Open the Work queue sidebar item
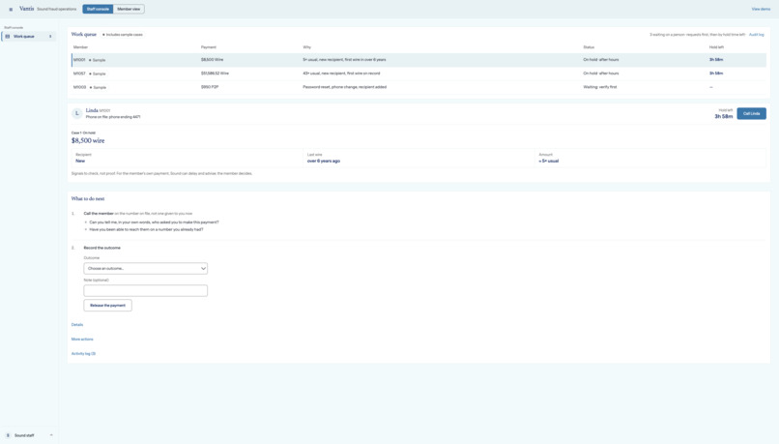Screen dimensions: 779x444 (29, 37)
